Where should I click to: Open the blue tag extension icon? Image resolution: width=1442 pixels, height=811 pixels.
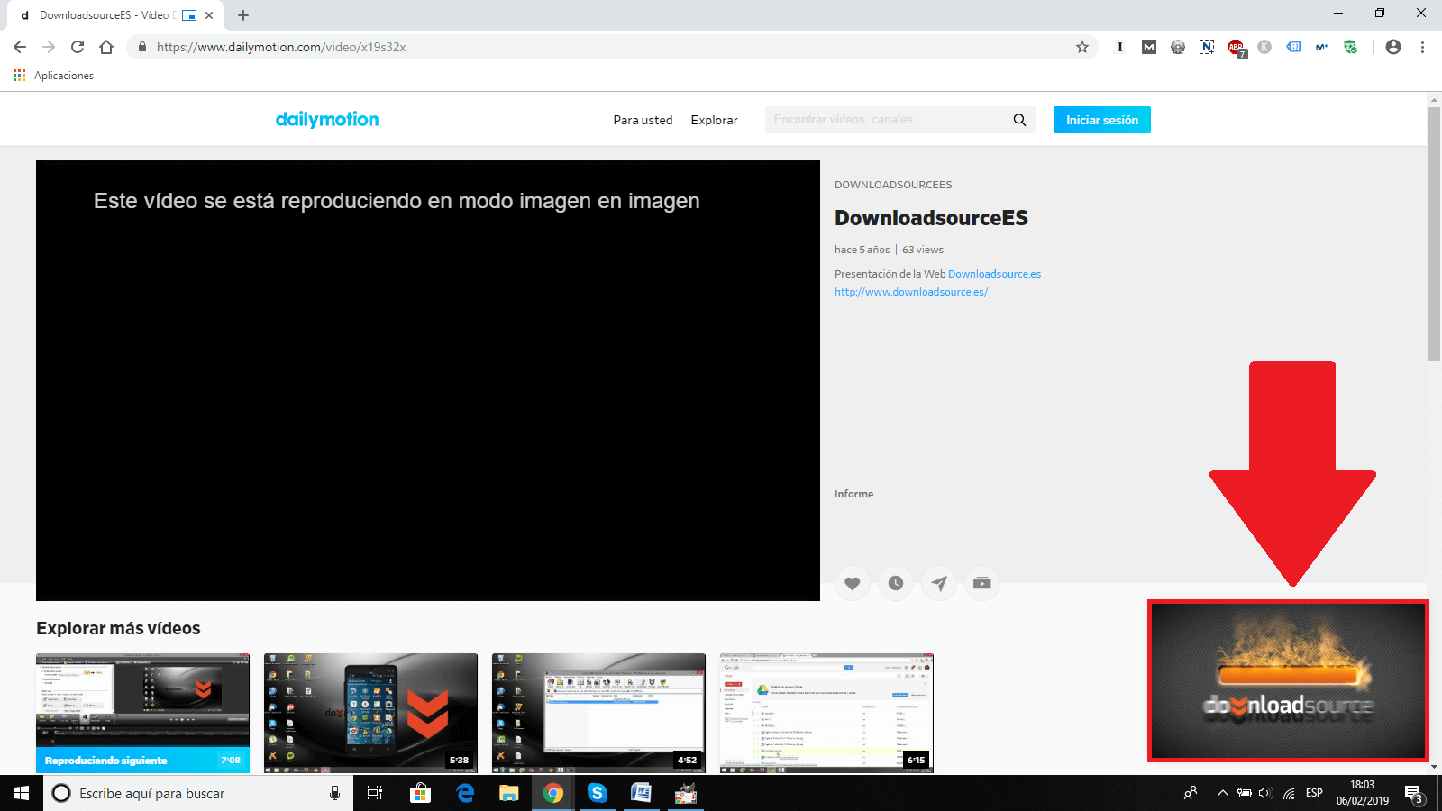[1293, 47]
